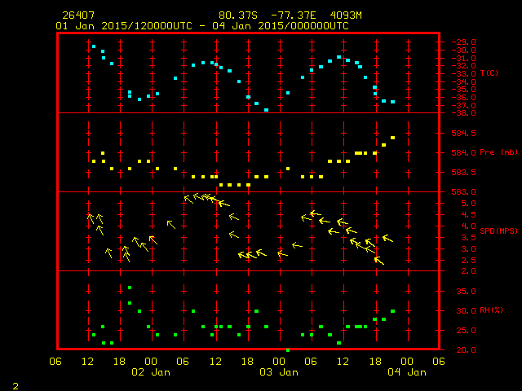Click humidity tick value 30.0
Image resolution: width=522 pixels, height=391 pixels.
[x=466, y=311]
